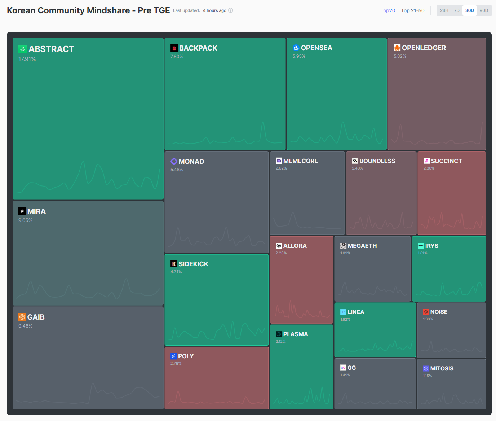Image resolution: width=496 pixels, height=421 pixels.
Task: Click the Plasma 2.12% value
Action: pyautogui.click(x=281, y=341)
